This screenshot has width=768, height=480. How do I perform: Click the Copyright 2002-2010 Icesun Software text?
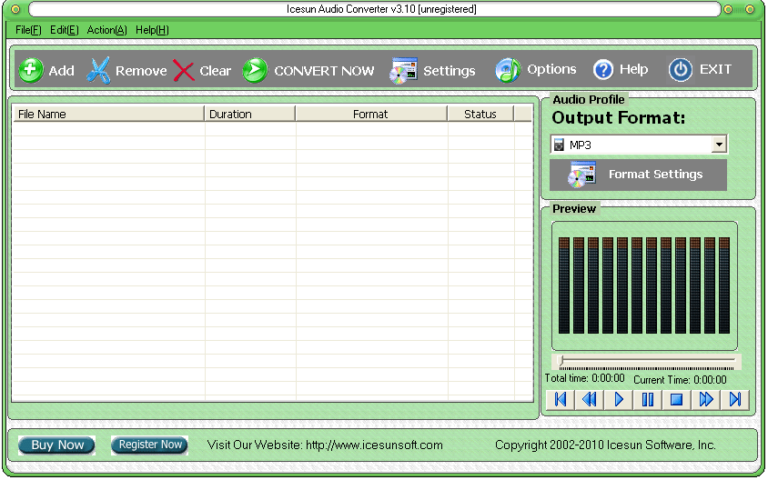[x=605, y=445]
